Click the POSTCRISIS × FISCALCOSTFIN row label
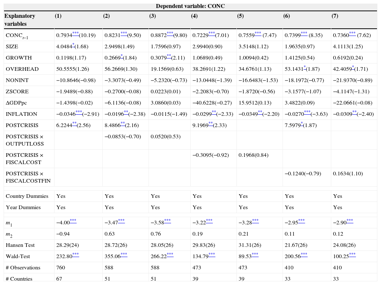 [28, 177]
